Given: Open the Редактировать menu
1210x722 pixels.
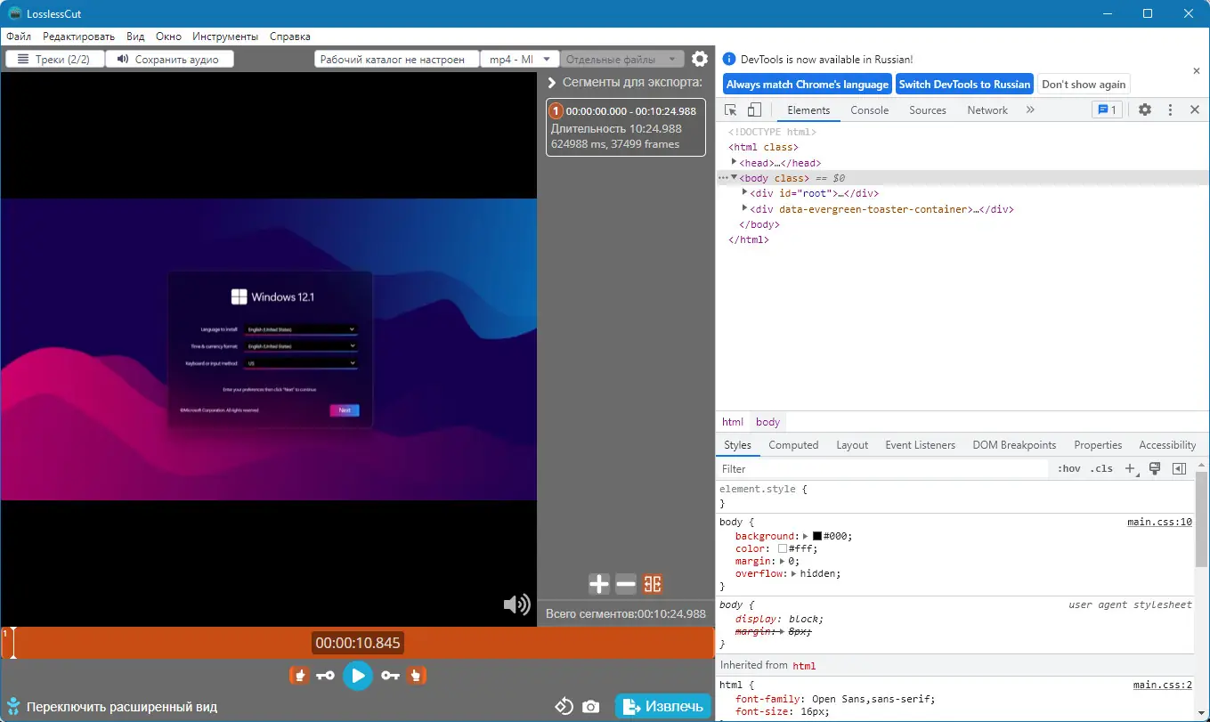Looking at the screenshot, I should (78, 37).
